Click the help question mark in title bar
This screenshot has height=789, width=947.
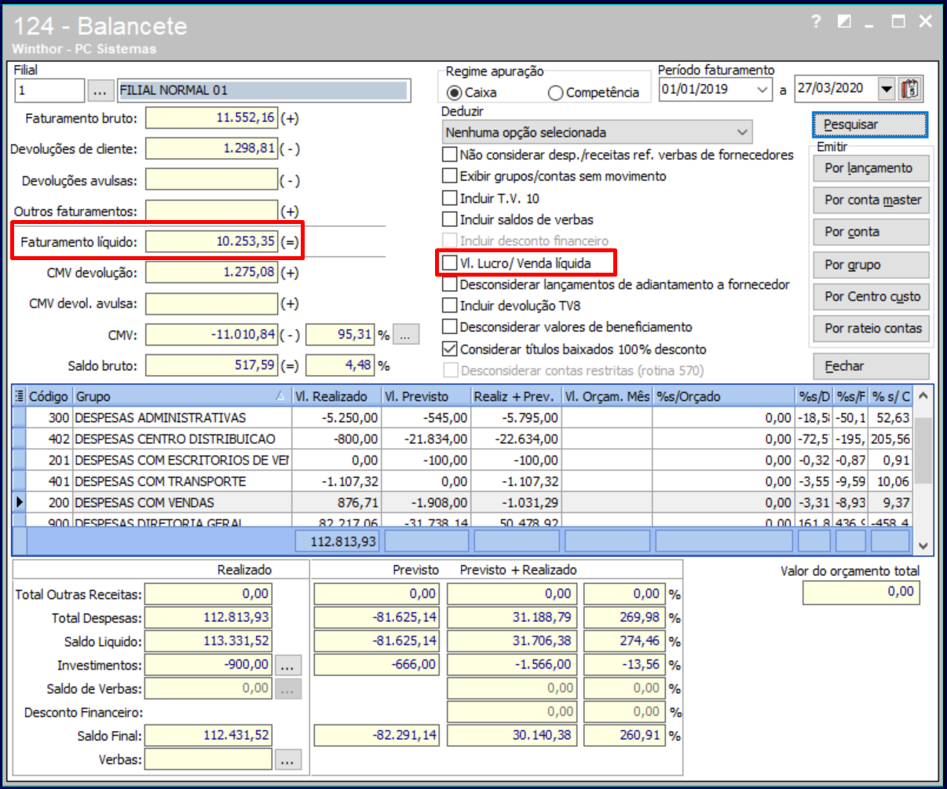817,22
